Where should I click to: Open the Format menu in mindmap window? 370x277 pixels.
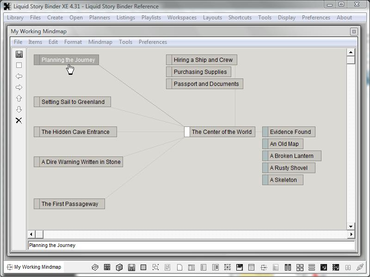click(73, 42)
